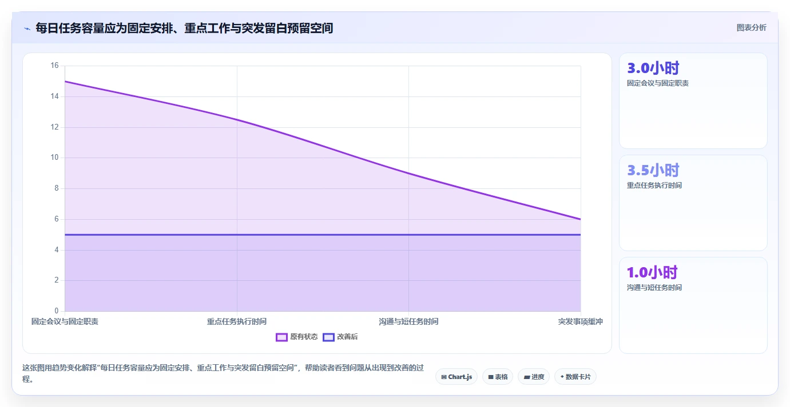Click y-axis value 6

(57, 219)
